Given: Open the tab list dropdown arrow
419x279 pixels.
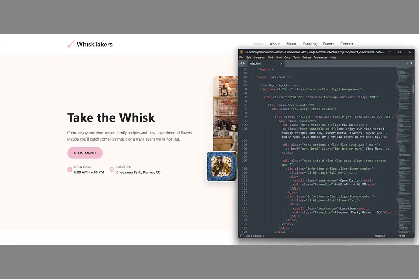Looking at the screenshot, I should coord(411,63).
